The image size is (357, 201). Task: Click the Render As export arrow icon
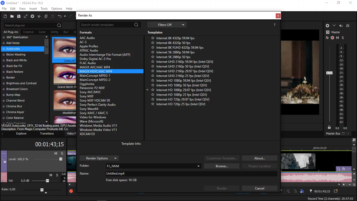(x=26, y=16)
